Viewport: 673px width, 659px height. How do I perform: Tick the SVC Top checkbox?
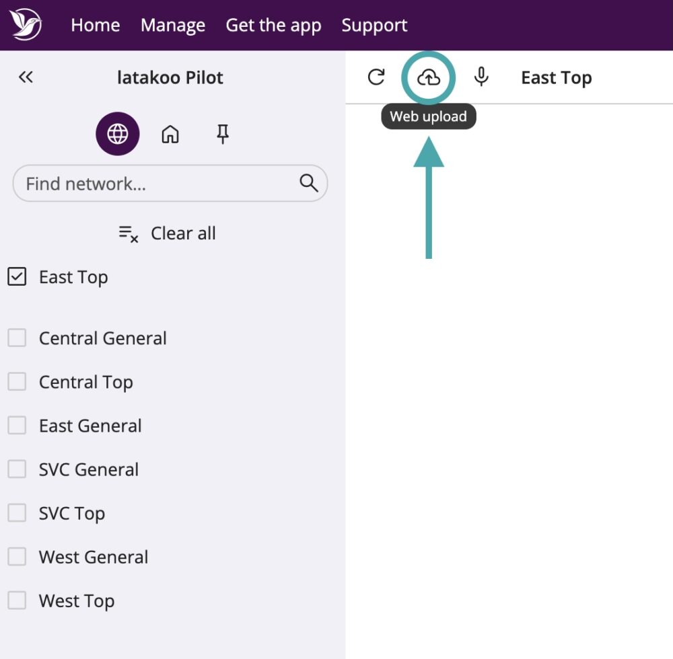pos(17,513)
